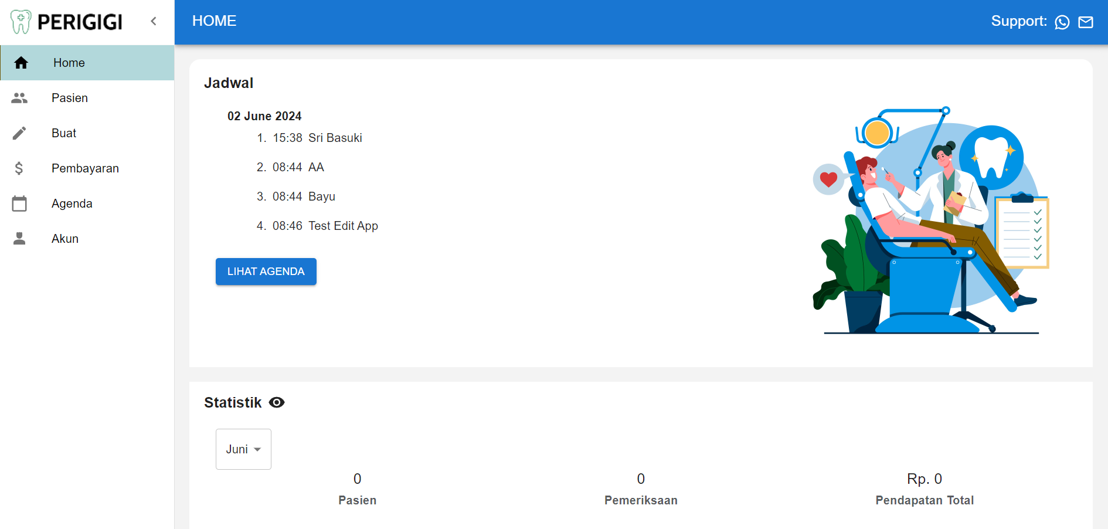Screen dimensions: 1108x529
Task: Click the Agenda calendar icon
Action: pyautogui.click(x=19, y=204)
